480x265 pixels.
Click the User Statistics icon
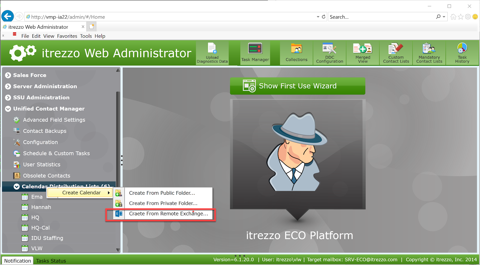pos(16,165)
